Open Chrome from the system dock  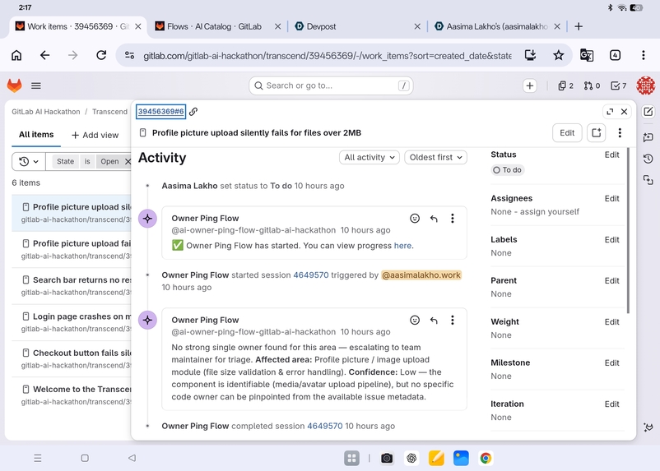click(x=486, y=458)
